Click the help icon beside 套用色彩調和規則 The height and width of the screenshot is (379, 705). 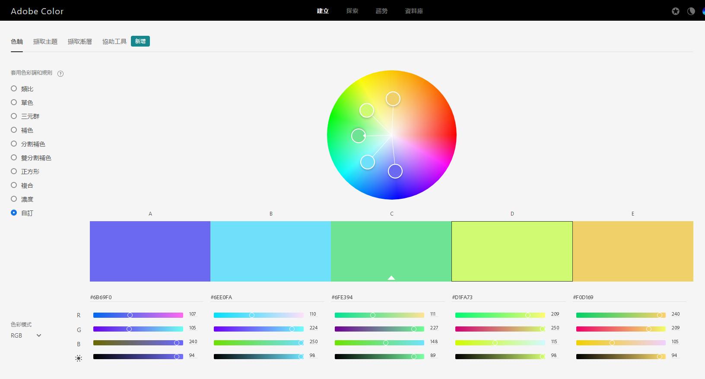pyautogui.click(x=60, y=74)
